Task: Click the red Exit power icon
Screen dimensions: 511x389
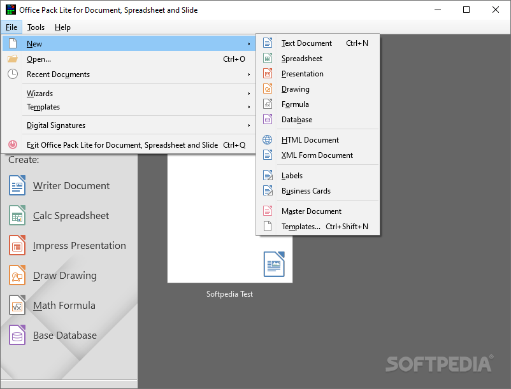Action: click(x=13, y=145)
